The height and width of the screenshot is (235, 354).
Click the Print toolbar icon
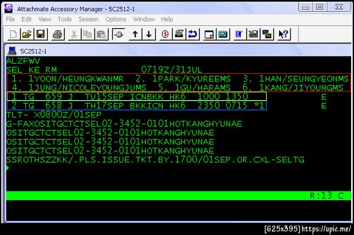point(58,35)
